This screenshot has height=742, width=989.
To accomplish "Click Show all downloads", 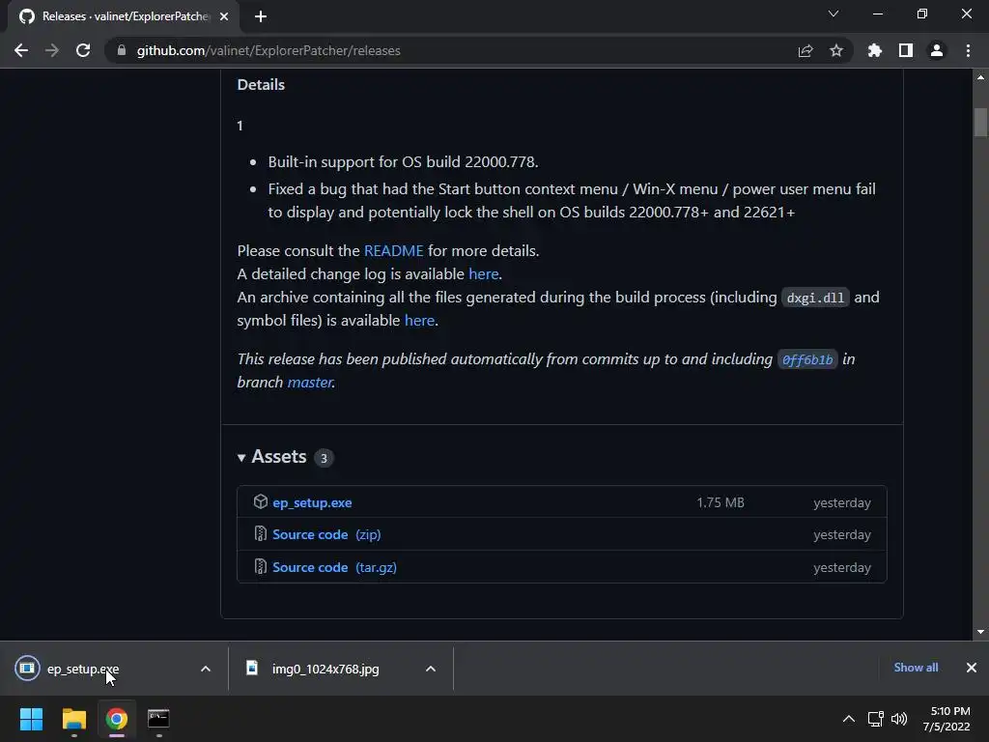I will [x=916, y=668].
